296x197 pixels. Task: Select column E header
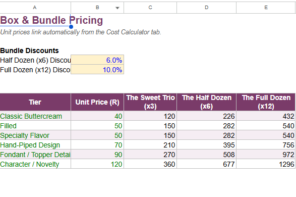tap(266, 8)
